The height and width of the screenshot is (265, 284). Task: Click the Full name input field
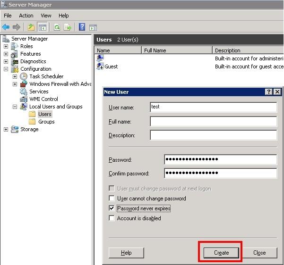(214, 121)
